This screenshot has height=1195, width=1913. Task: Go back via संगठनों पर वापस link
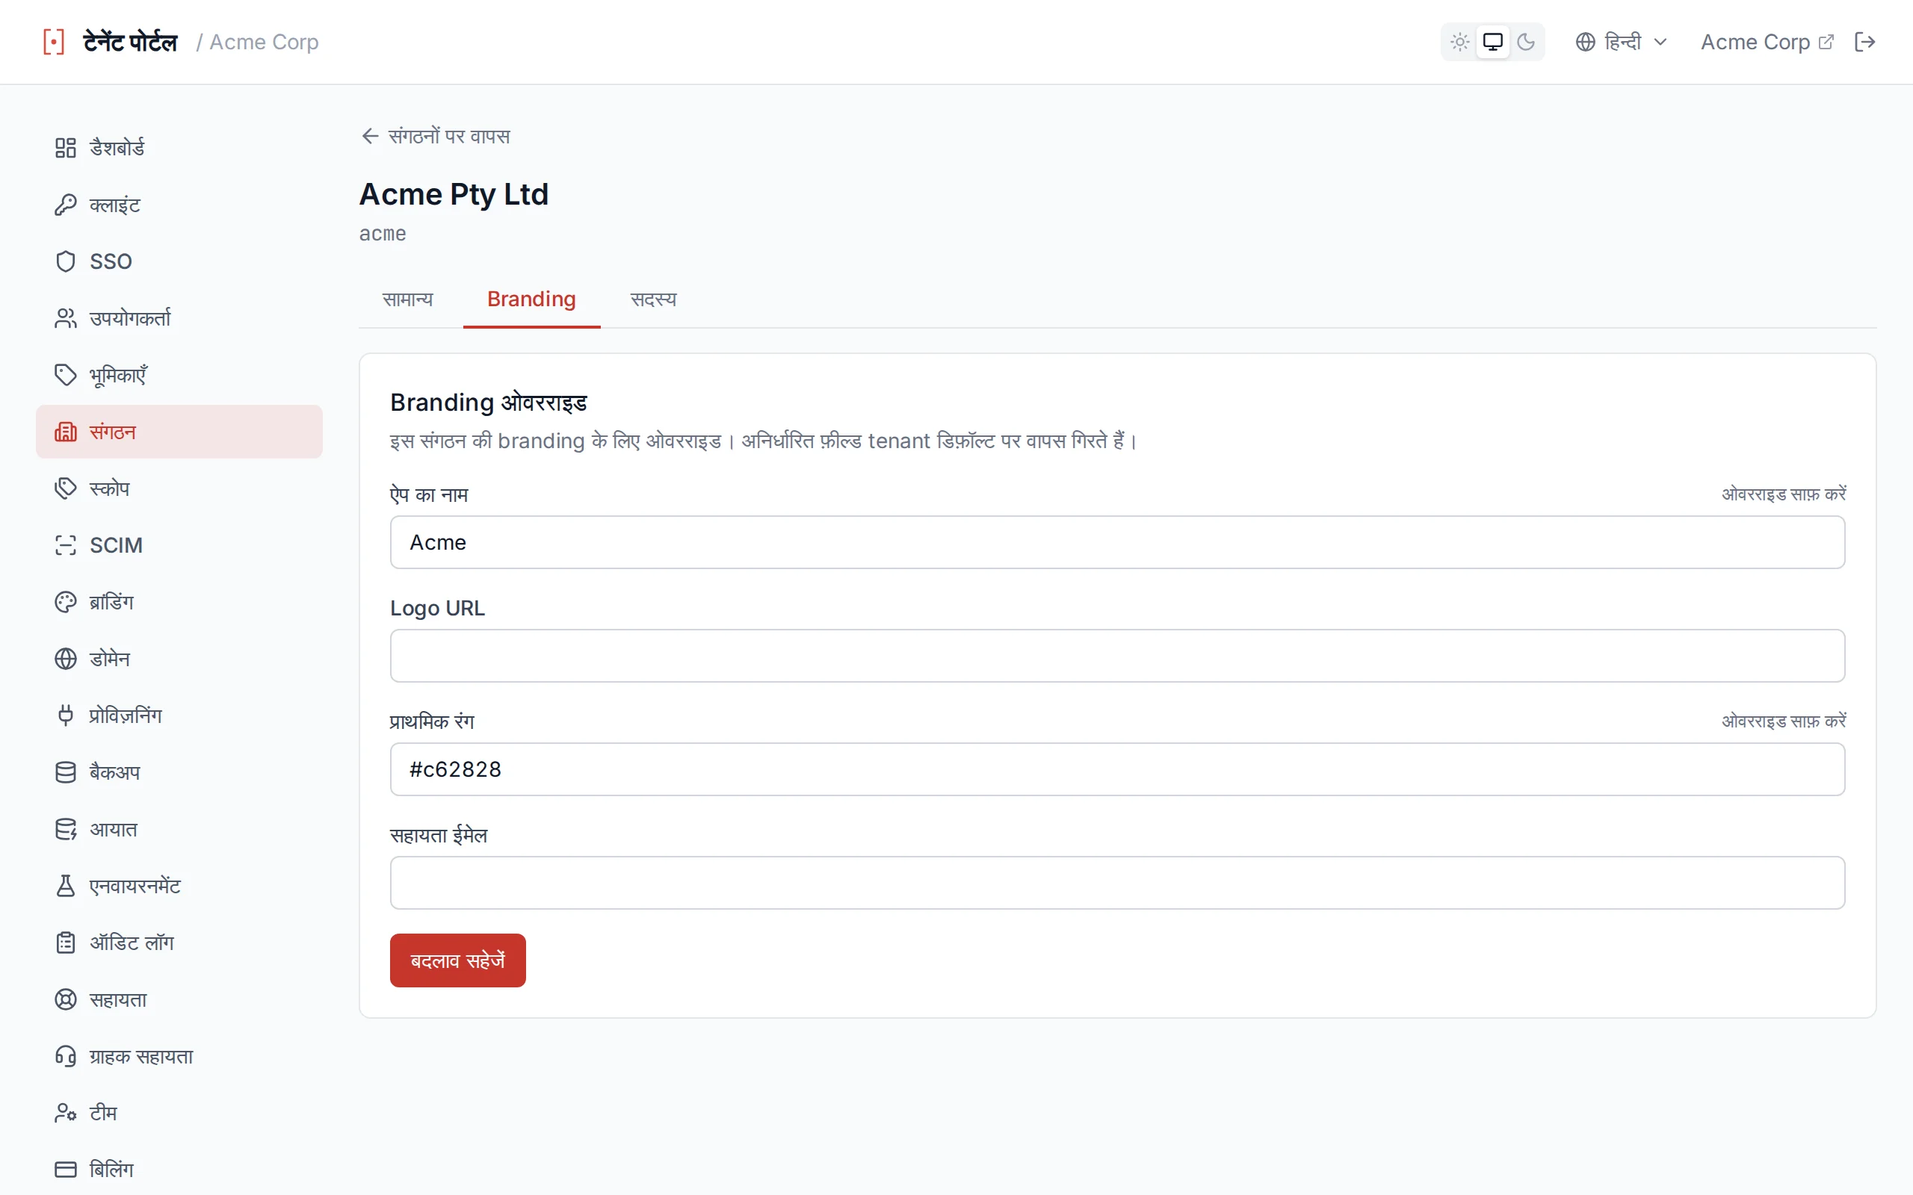point(436,136)
